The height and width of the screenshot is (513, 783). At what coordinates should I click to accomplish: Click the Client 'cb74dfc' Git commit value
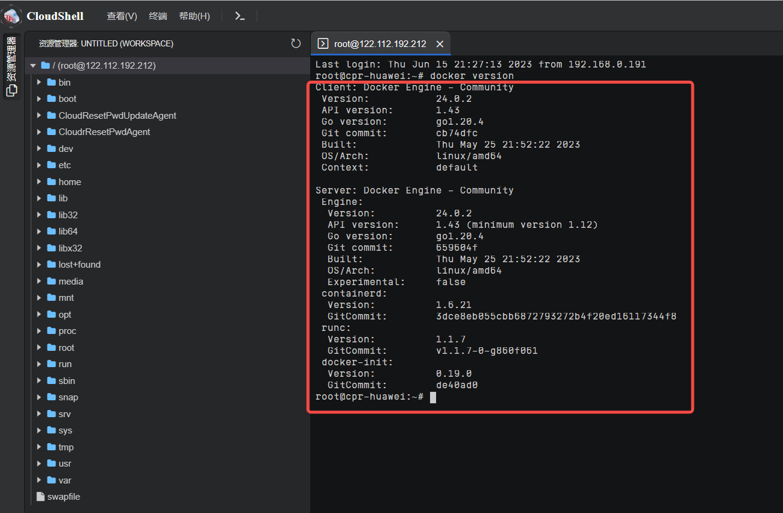coord(457,133)
